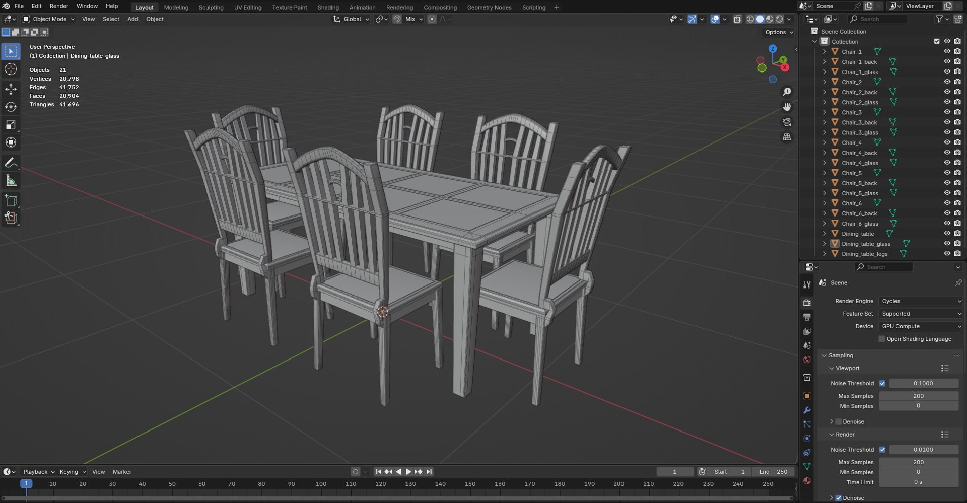
Task: Jump to the last frame
Action: click(429, 472)
